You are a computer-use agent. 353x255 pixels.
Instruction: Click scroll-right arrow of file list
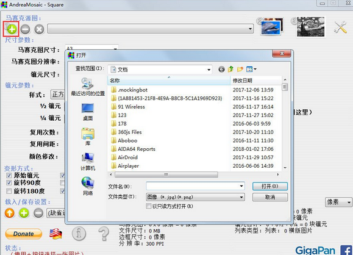[278, 174]
